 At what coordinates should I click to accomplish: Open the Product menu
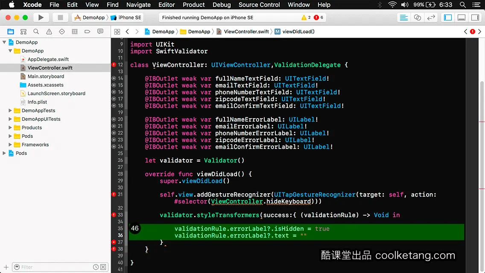pyautogui.click(x=194, y=5)
